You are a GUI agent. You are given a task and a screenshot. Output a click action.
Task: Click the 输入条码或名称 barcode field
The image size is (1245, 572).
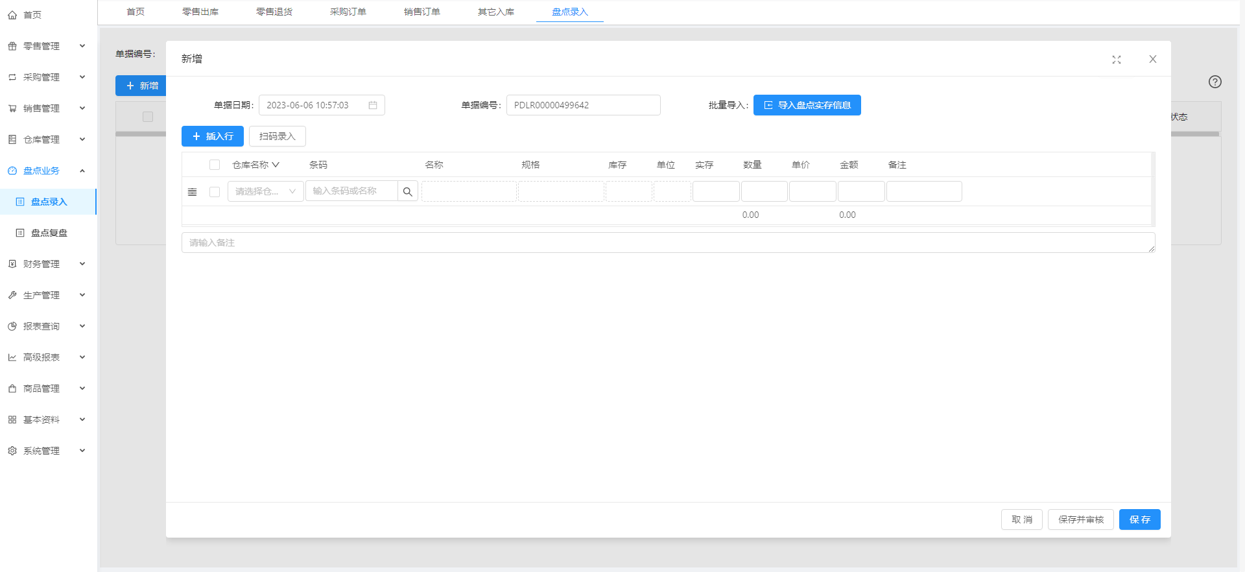point(351,191)
